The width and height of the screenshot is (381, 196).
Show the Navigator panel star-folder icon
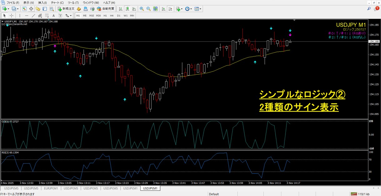point(38,9)
